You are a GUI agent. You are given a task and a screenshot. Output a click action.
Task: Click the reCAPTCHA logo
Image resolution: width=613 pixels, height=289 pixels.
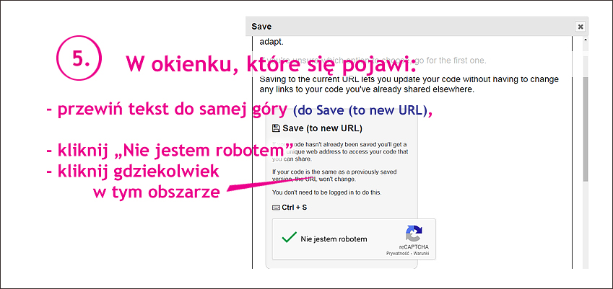click(414, 234)
